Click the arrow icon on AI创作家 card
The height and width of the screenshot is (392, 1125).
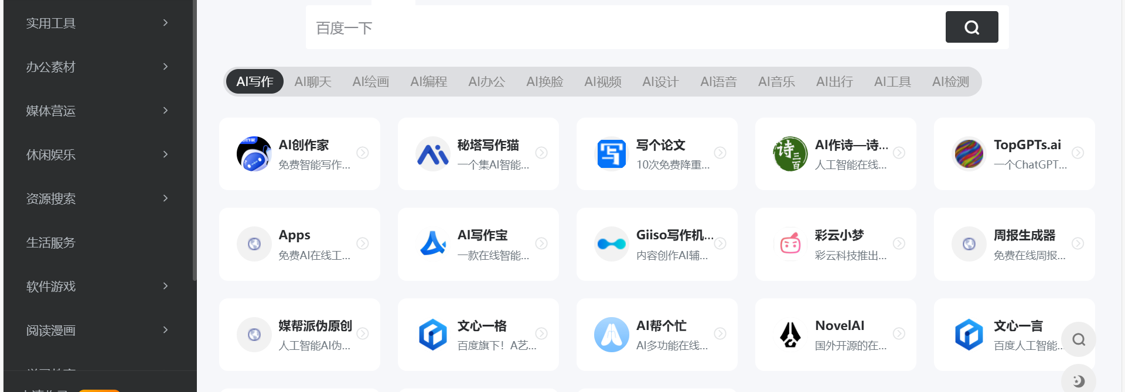pos(363,153)
